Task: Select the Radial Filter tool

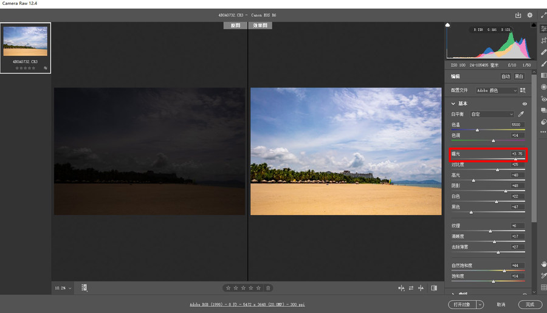Action: (543, 87)
